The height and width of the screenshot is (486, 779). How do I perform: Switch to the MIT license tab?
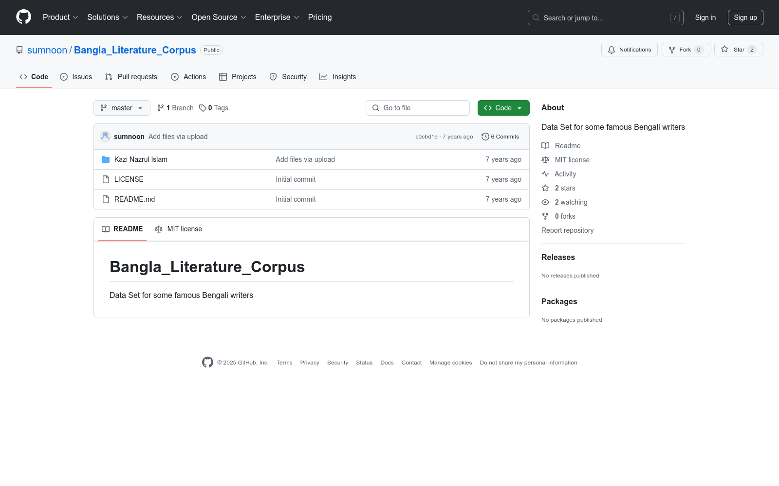point(178,229)
